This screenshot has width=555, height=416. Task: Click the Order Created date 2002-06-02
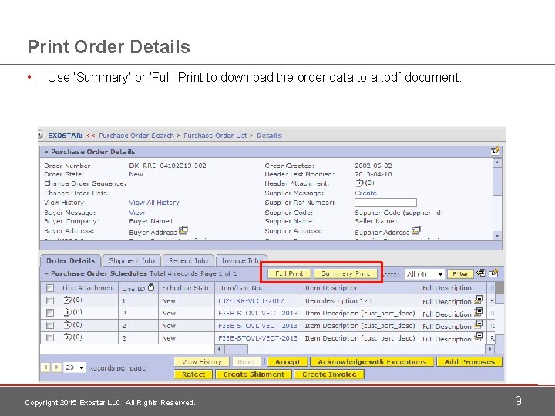[373, 166]
